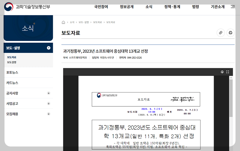This screenshot has height=151, width=240.
Task: Click the document viewer vertical scrollbar thumb
Action: click(231, 98)
